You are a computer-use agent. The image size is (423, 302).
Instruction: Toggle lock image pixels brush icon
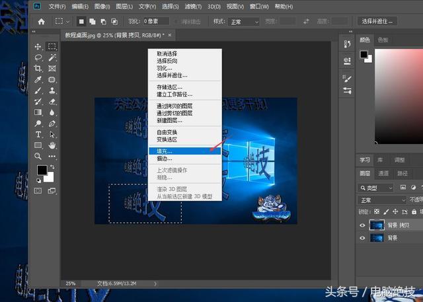pos(386,211)
